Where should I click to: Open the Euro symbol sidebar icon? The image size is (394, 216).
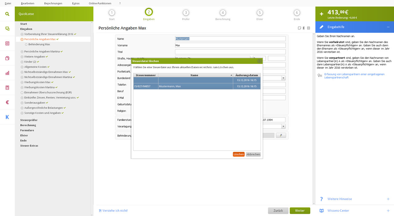point(7,102)
